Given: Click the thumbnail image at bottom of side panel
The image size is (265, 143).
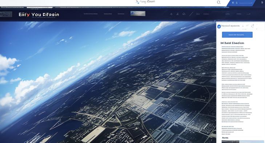Looking at the screenshot, I should (x=243, y=142).
